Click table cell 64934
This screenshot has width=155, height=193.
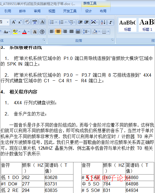coord(140,190)
